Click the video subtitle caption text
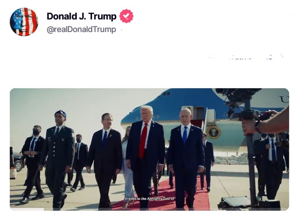Screen dimensions: 305x220 [x=150, y=199]
